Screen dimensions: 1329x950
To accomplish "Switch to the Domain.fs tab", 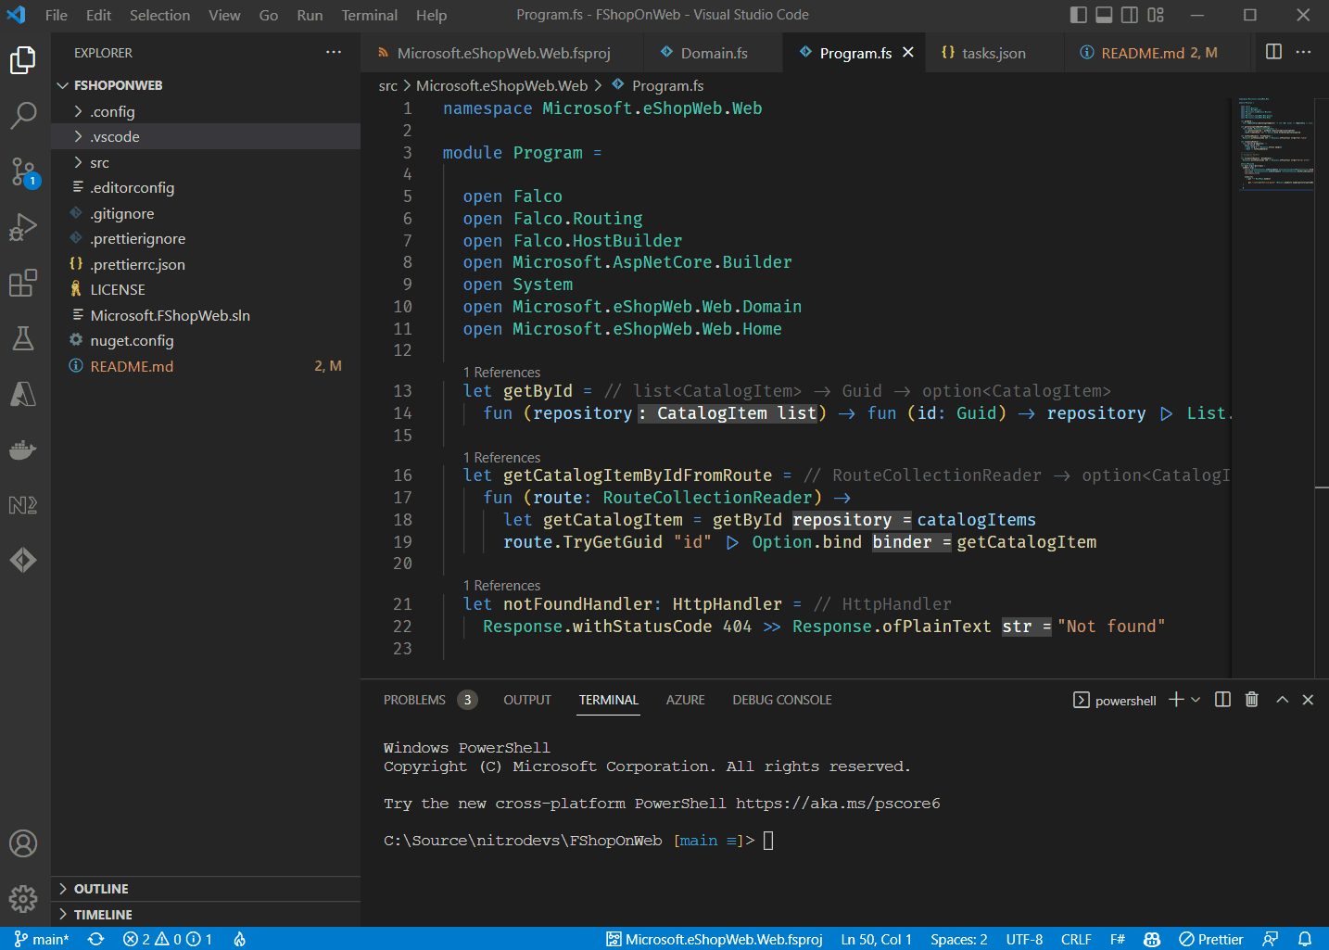I will coord(714,53).
